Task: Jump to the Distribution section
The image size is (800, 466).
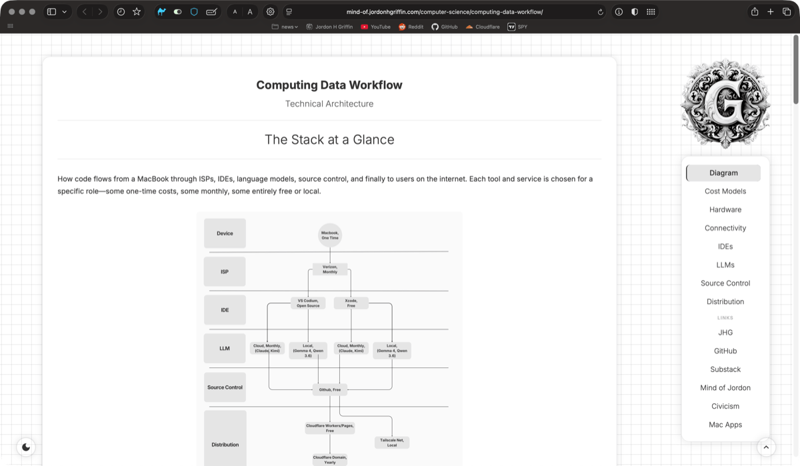Action: coord(725,301)
